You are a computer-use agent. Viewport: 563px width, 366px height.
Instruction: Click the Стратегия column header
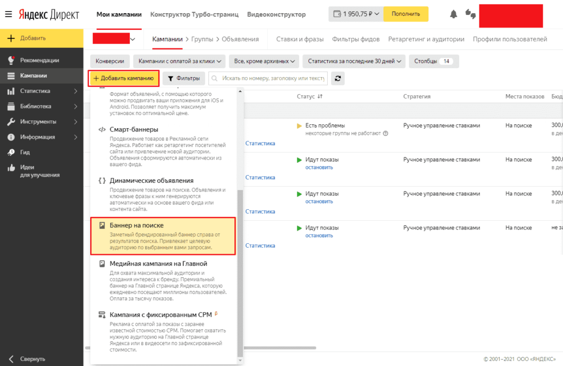pyautogui.click(x=417, y=96)
